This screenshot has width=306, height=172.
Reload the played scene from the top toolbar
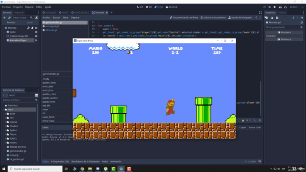[x=264, y=7]
